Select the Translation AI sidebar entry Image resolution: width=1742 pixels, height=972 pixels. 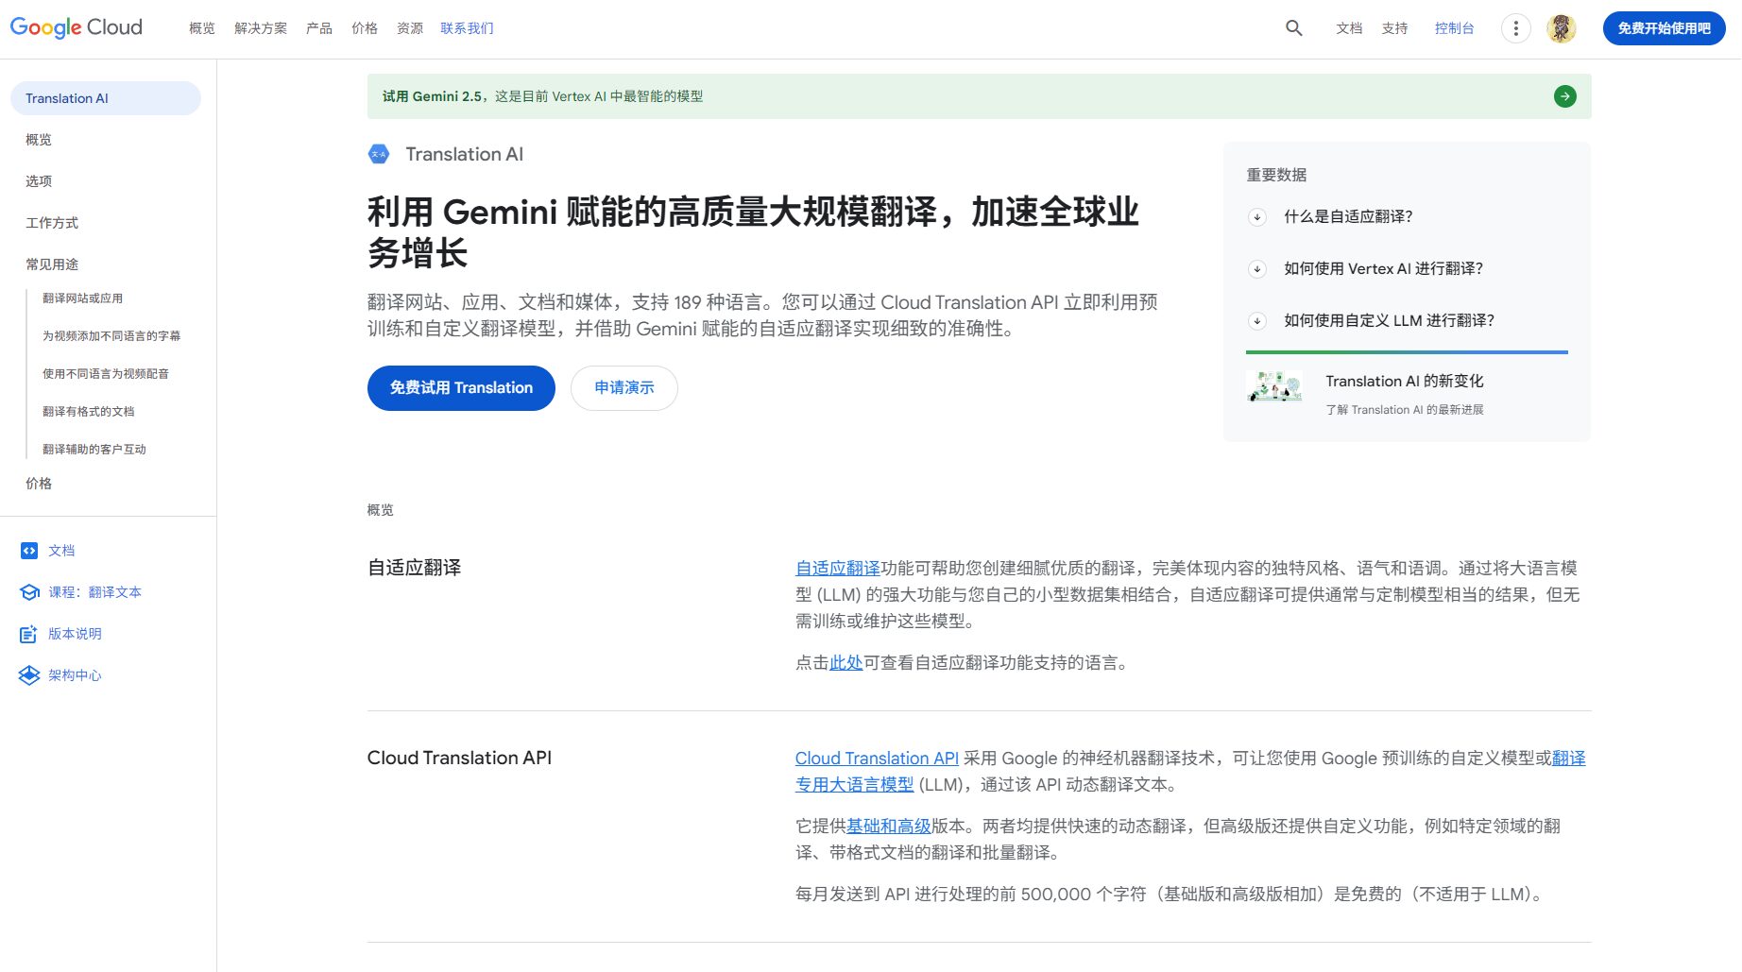click(66, 98)
